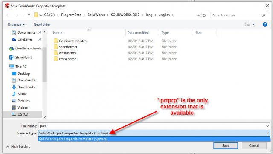
Task: Select the weldments folder name
Action: coord(67,53)
